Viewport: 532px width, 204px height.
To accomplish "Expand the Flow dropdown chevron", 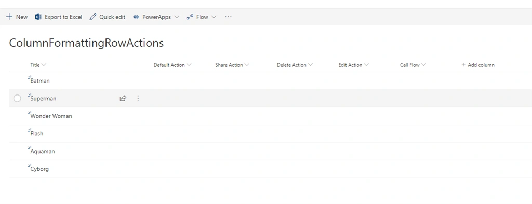I will point(214,17).
